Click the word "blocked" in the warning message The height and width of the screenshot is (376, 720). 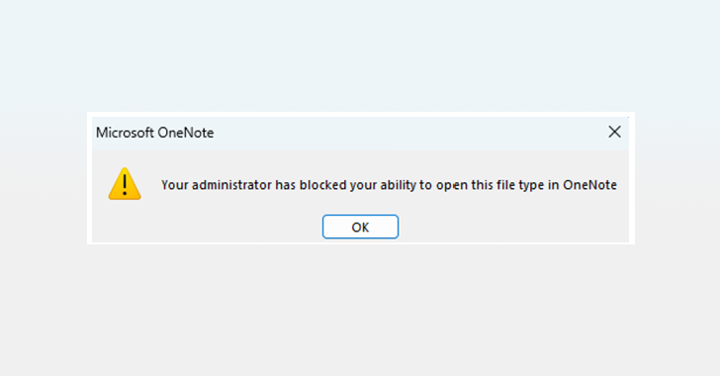point(323,185)
